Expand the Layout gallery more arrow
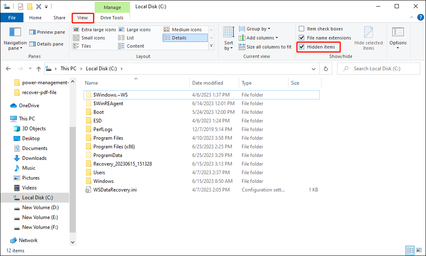Viewport: 426px width, 256px height. (212, 46)
